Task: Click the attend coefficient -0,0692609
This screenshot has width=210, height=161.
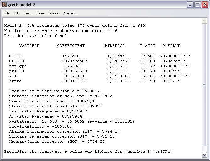Action: 75,61
